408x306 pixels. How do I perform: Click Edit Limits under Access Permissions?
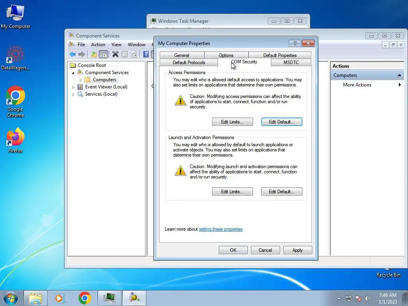click(x=232, y=122)
